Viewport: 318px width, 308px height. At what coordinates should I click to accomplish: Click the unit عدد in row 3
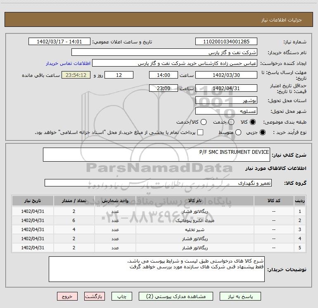pyautogui.click(x=115, y=229)
